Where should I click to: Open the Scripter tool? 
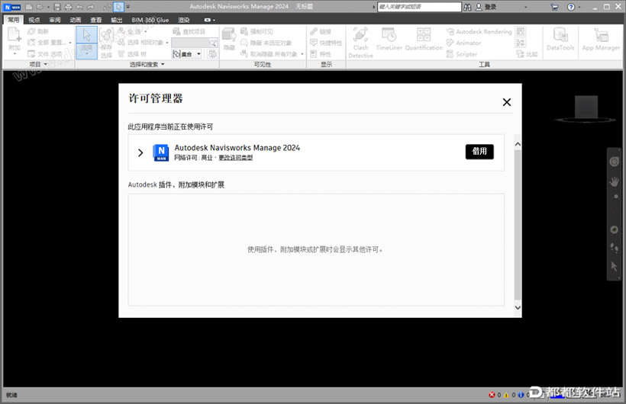coord(462,54)
